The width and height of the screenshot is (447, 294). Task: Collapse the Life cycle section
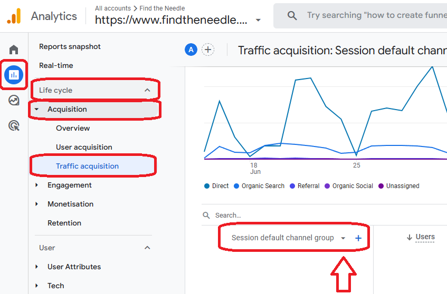(147, 90)
